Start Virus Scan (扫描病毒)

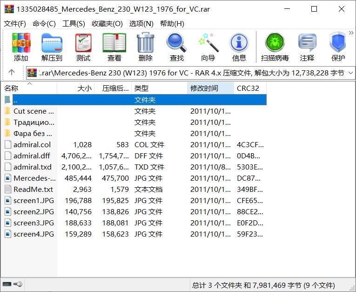(275, 47)
